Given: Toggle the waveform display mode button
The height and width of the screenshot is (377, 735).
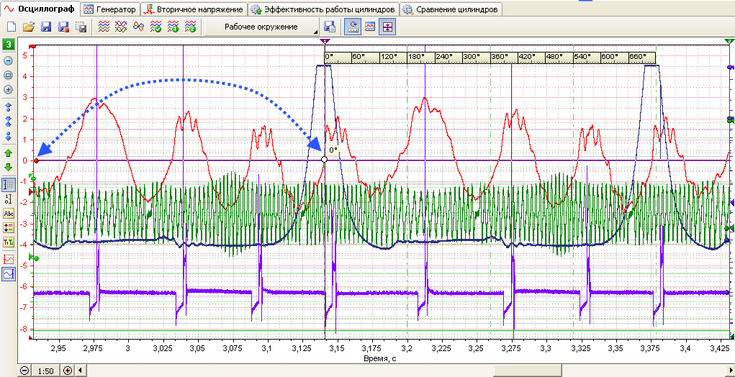Looking at the screenshot, I should (x=370, y=27).
